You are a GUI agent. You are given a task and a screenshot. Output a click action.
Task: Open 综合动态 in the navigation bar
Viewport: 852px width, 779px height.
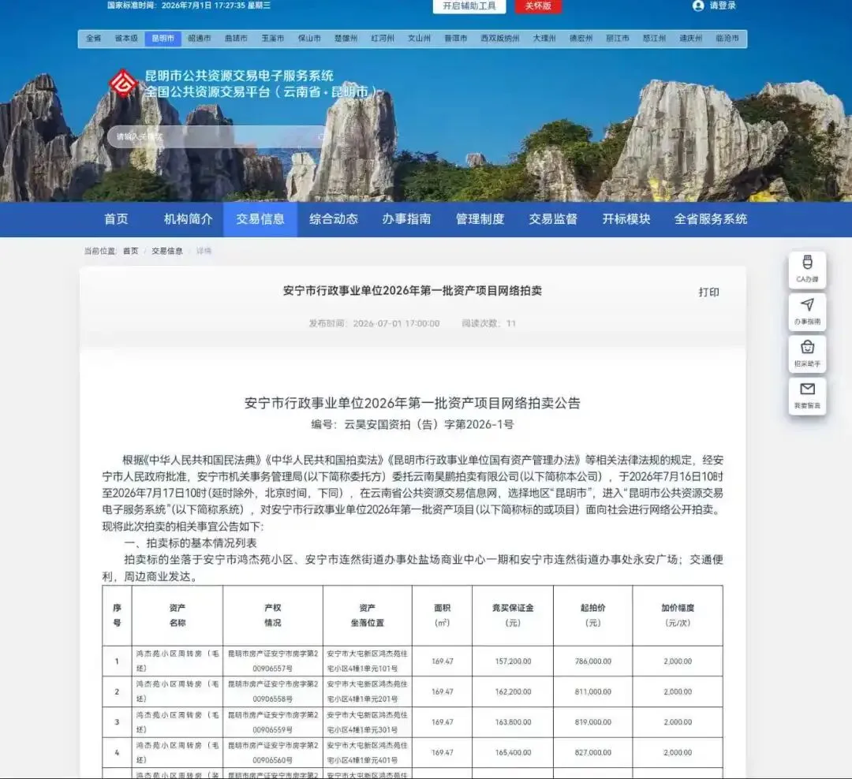[x=334, y=219]
